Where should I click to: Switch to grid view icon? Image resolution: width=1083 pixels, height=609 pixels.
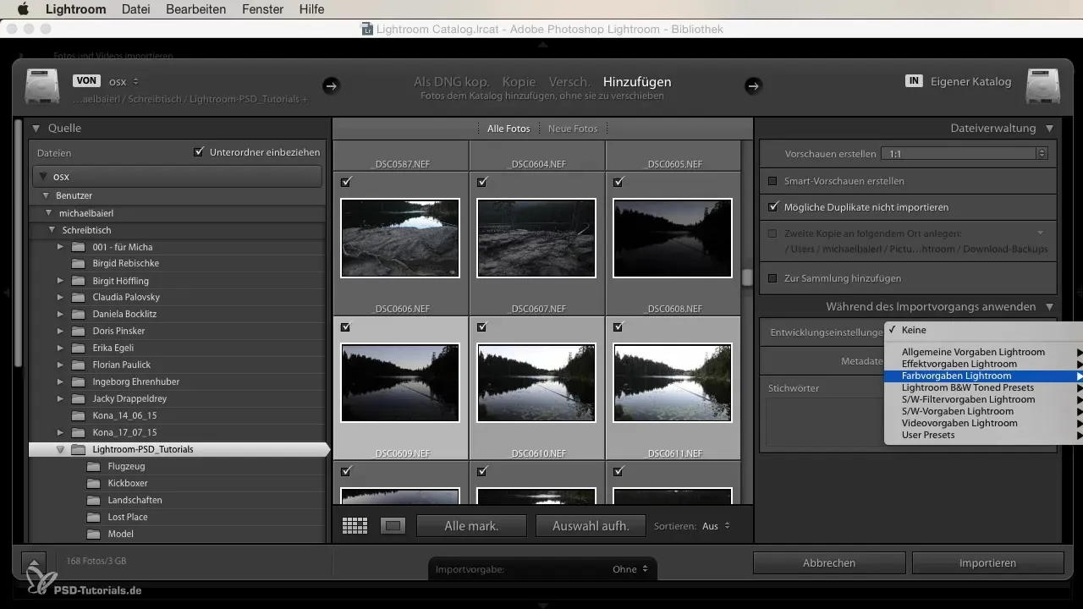(x=355, y=526)
